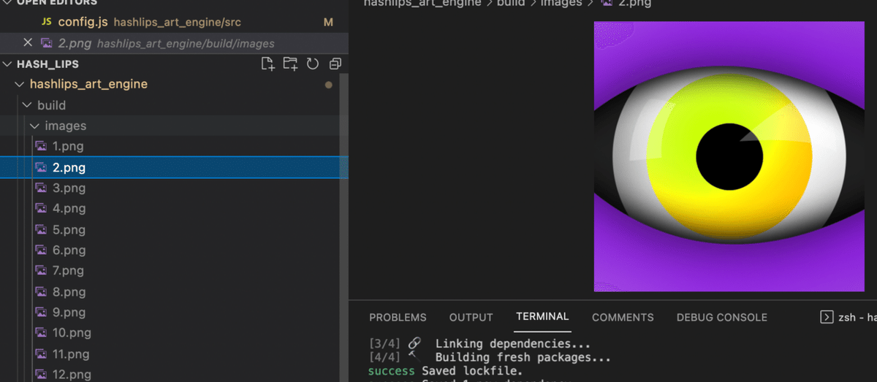Switch to the Output tab
The height and width of the screenshot is (382, 877).
point(471,317)
